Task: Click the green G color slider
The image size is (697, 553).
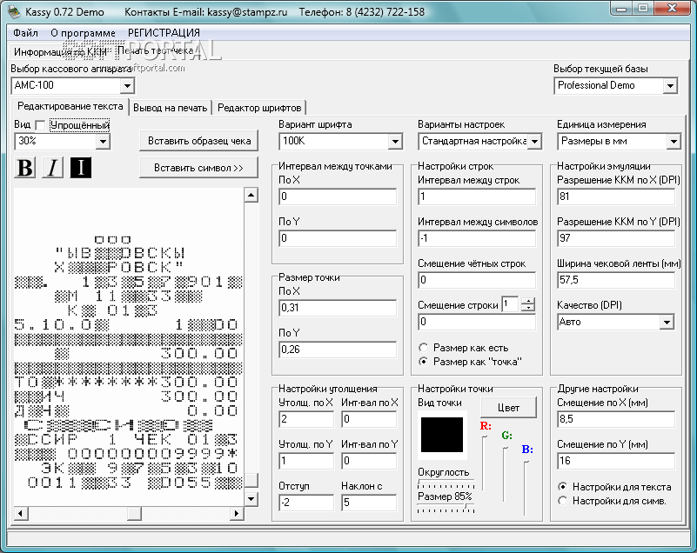Action: [506, 474]
